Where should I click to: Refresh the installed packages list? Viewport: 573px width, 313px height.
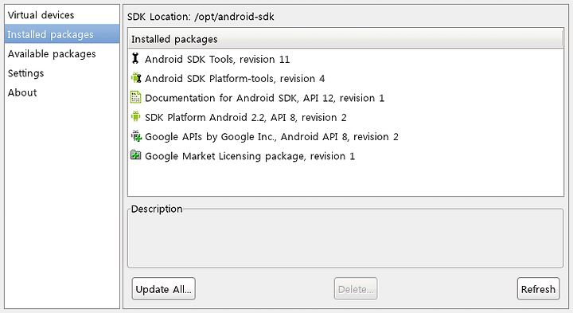click(538, 289)
